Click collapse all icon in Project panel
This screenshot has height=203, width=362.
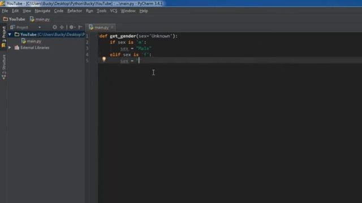[62, 27]
